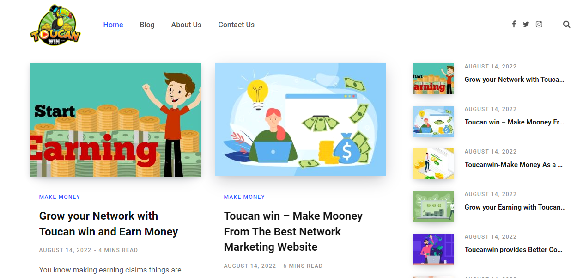The width and height of the screenshot is (583, 278).
Task: Open the Blog menu item
Action: coord(147,25)
